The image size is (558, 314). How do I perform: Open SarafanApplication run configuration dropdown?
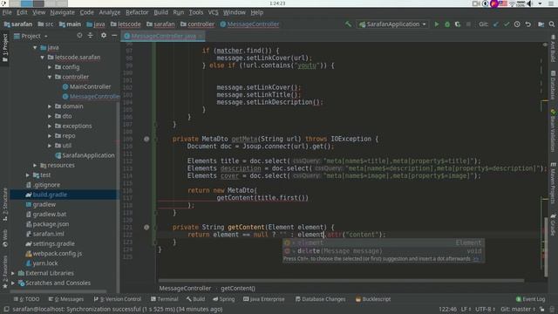point(392,24)
